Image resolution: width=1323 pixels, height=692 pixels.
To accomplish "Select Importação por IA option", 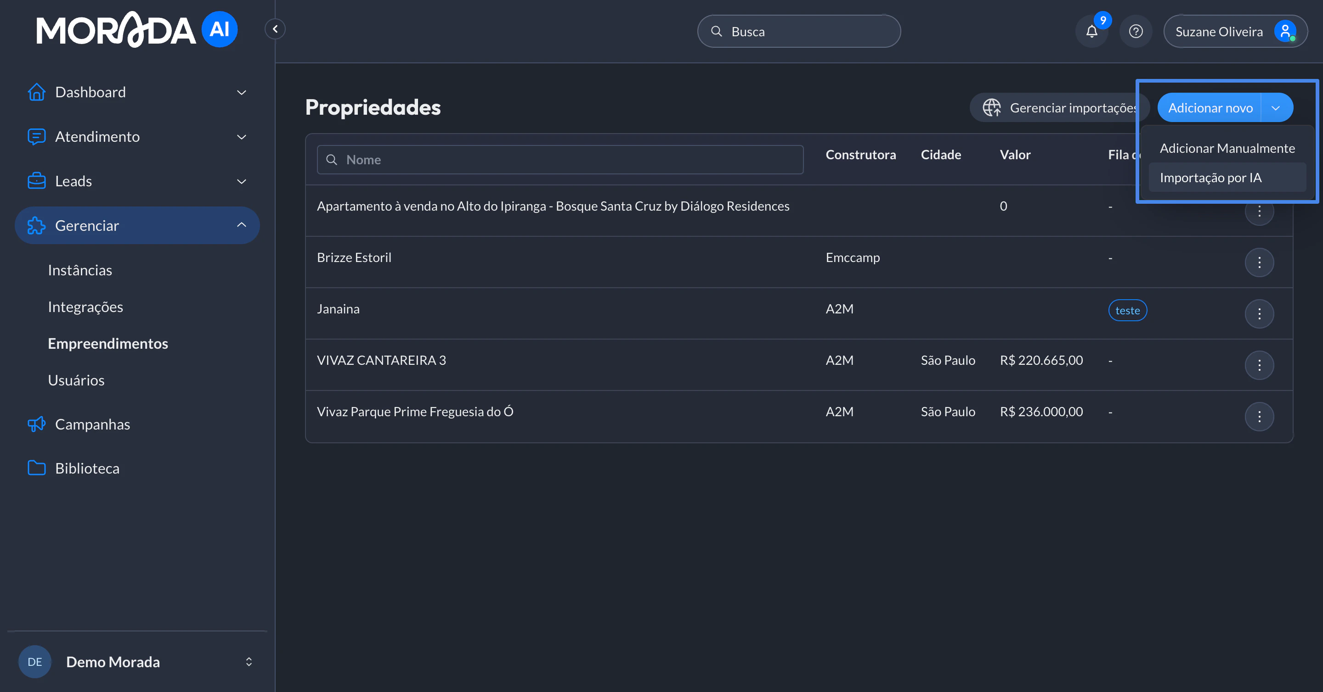I will [x=1210, y=178].
